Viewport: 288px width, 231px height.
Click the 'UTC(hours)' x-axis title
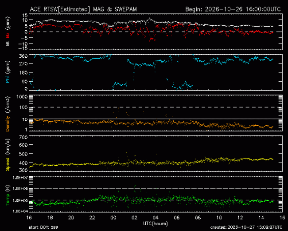pos(156,223)
